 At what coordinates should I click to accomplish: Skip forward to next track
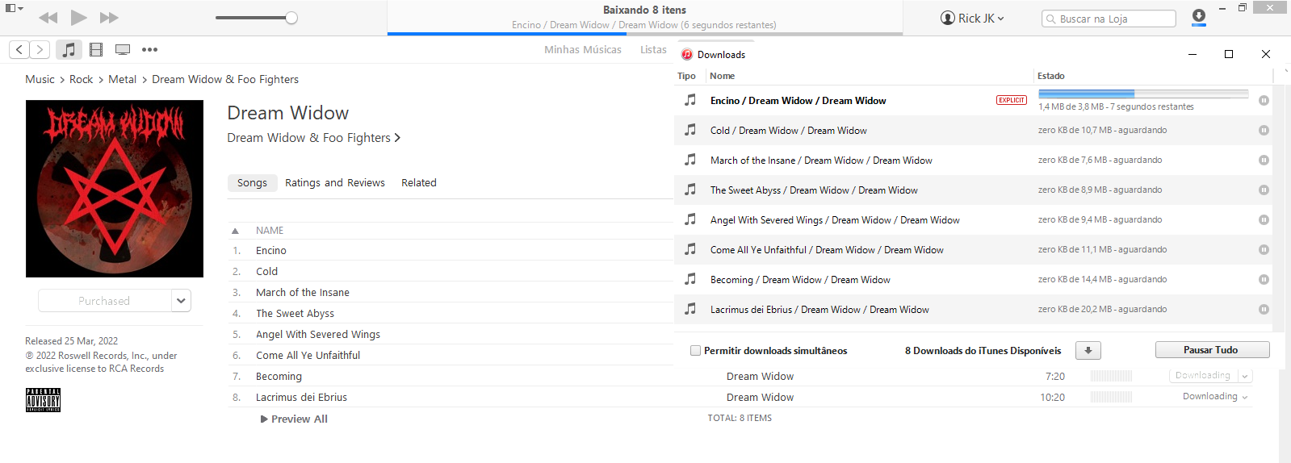pos(109,18)
